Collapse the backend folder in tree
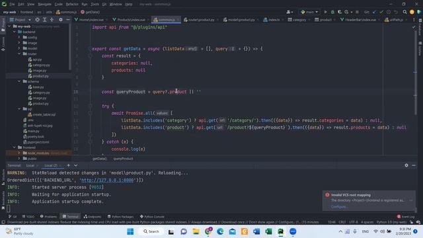The width and height of the screenshot is (423, 238). 15,32
